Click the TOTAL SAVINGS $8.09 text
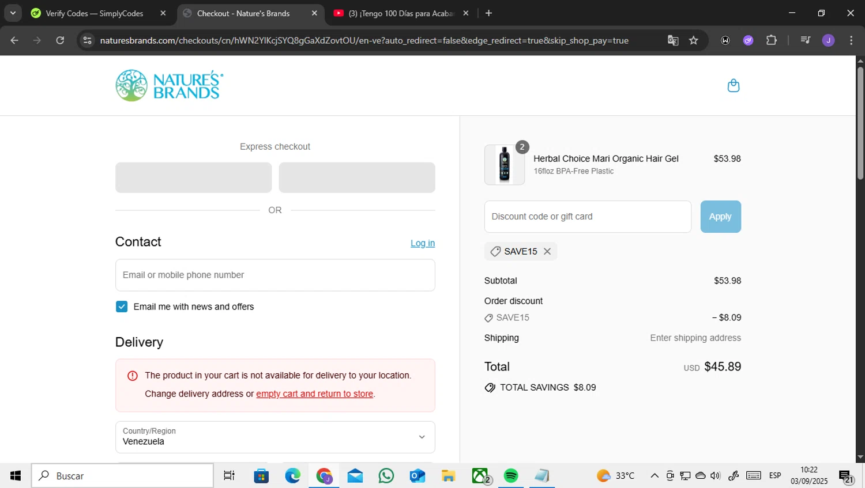Viewport: 865px width, 488px height. tap(547, 388)
